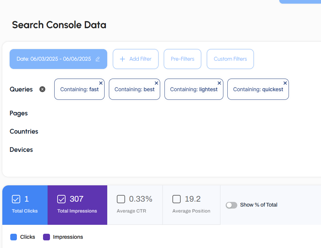The width and height of the screenshot is (321, 248).
Task: Remove the "Containing: quickest" filter
Action: pos(285,83)
